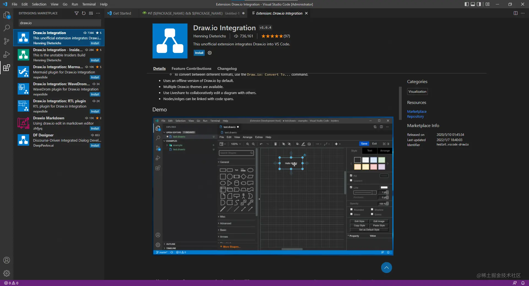Open the Run and Debug view
Viewport: 529px width, 286px height.
(x=7, y=54)
